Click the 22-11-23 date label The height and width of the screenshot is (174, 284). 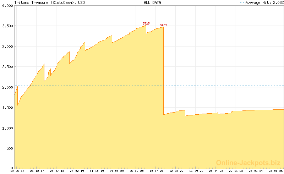click(x=236, y=171)
